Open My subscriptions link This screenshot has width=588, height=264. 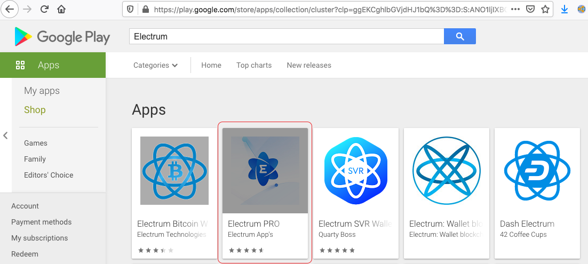click(x=39, y=238)
